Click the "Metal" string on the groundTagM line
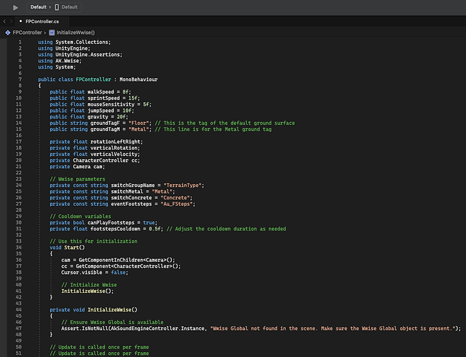Image resolution: width=466 pixels, height=357 pixels. pos(139,129)
